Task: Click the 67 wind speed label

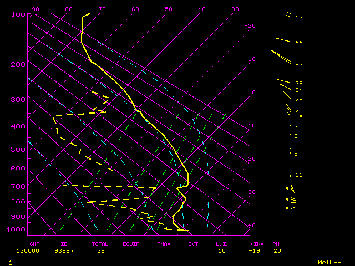Action: click(298, 65)
